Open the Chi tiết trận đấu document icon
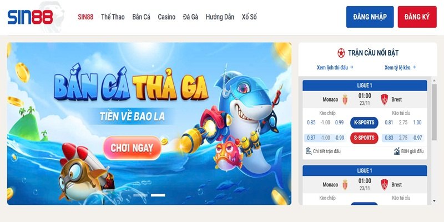This screenshot has width=444, height=222. point(309,151)
